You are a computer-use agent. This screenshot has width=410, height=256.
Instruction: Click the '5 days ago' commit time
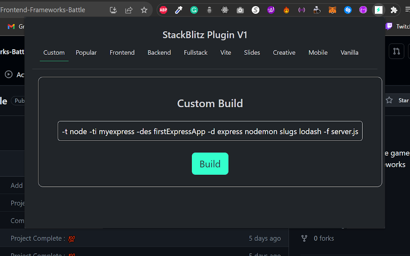pyautogui.click(x=265, y=238)
